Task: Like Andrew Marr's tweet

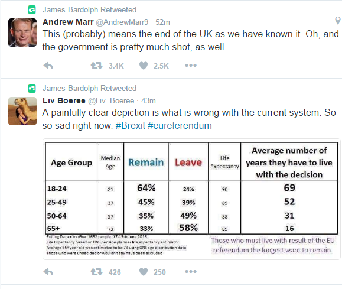Action: (144, 66)
